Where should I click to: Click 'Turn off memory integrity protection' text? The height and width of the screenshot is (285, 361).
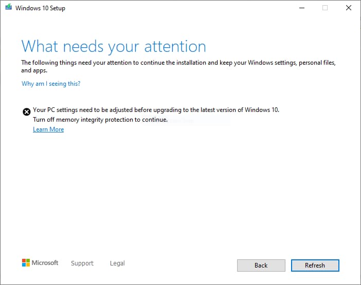(x=100, y=120)
